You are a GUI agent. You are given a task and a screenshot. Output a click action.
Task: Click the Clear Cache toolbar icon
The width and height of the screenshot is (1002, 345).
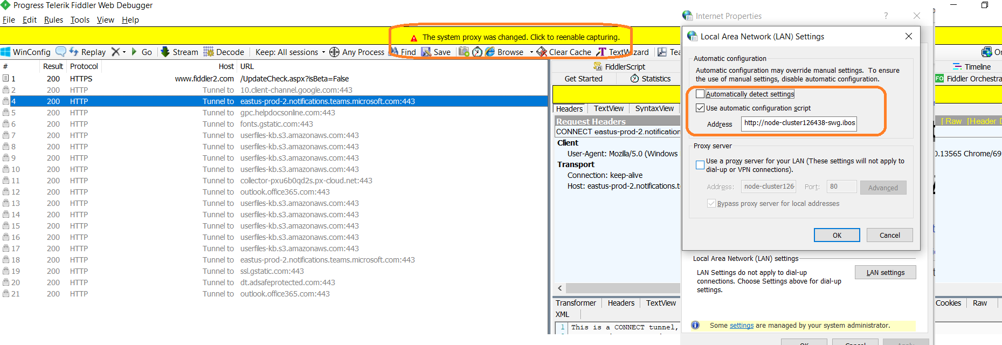[542, 52]
